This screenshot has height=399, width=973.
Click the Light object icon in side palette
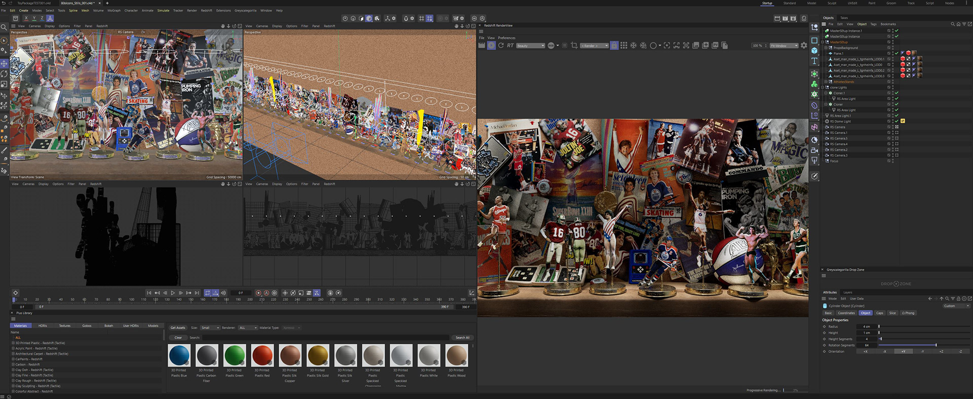[x=814, y=161]
